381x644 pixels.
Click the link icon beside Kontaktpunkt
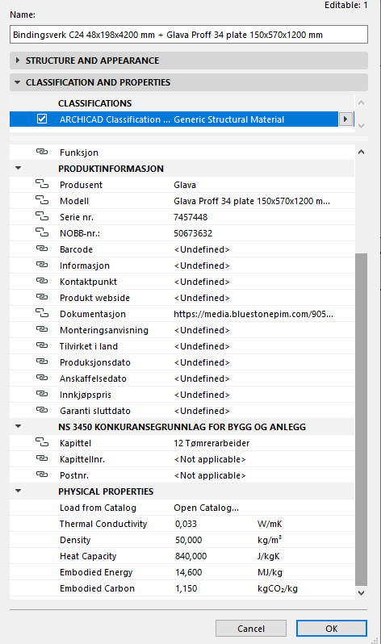(41, 281)
